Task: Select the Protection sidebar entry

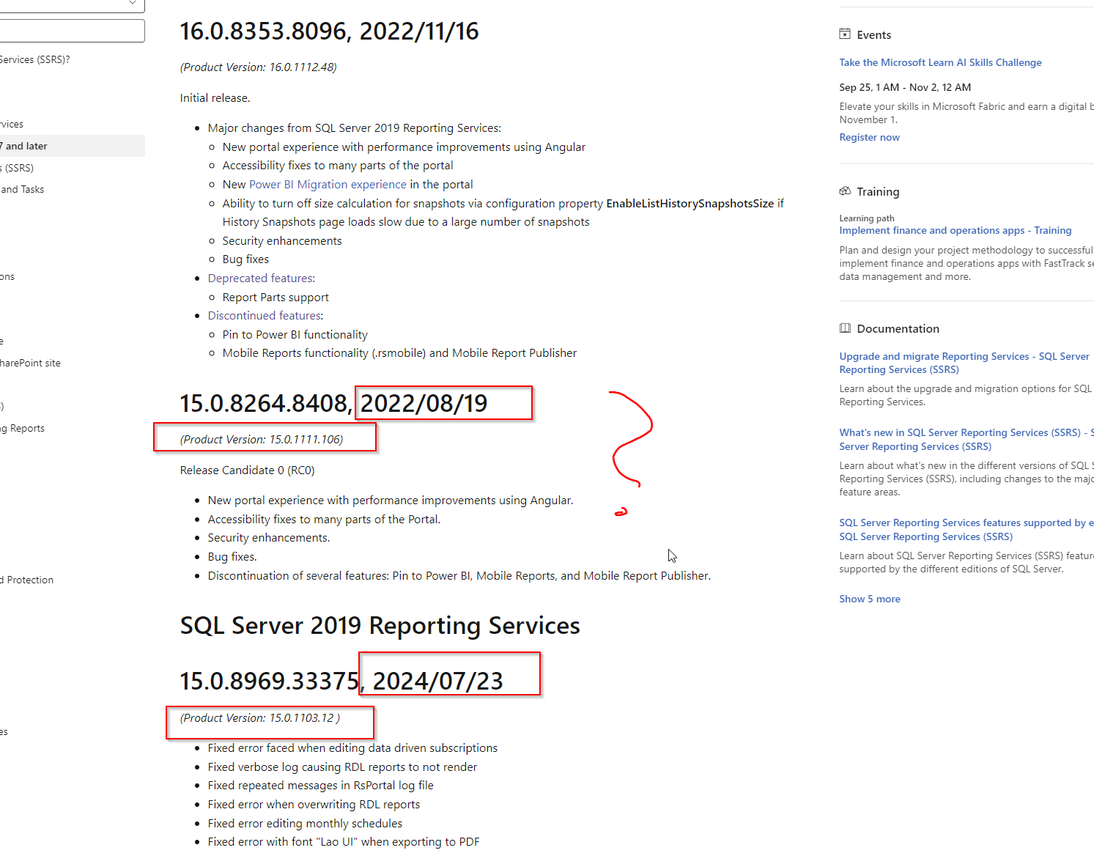Action: [28, 579]
